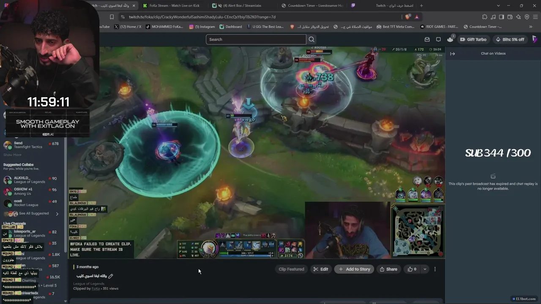Switch to Countdown Timer Livestreamer tab

point(312,5)
